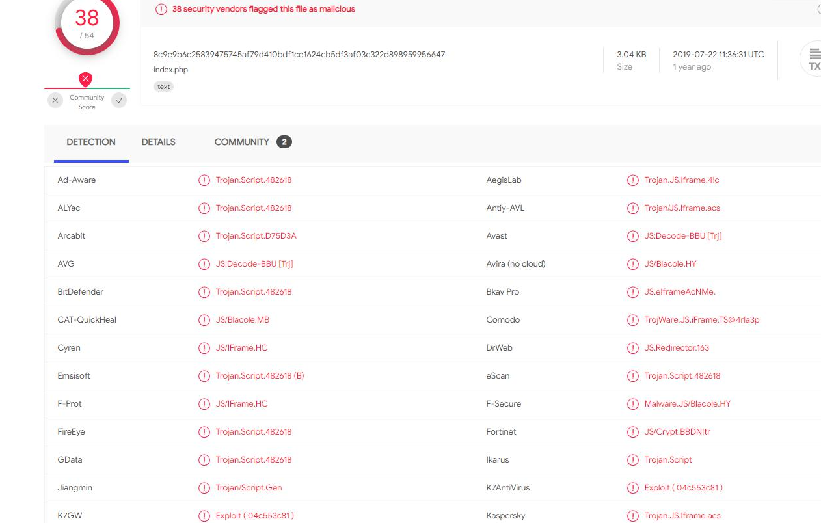Click the warning icon in Ikarus row
The height and width of the screenshot is (523, 821).
632,460
